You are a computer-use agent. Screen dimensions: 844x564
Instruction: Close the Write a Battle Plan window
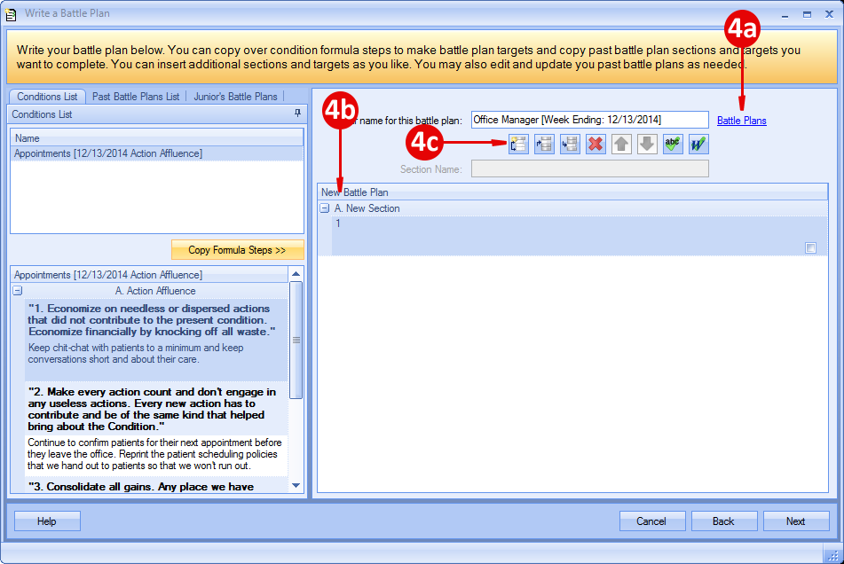coord(829,14)
